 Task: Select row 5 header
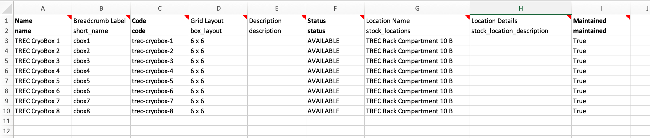(7, 61)
